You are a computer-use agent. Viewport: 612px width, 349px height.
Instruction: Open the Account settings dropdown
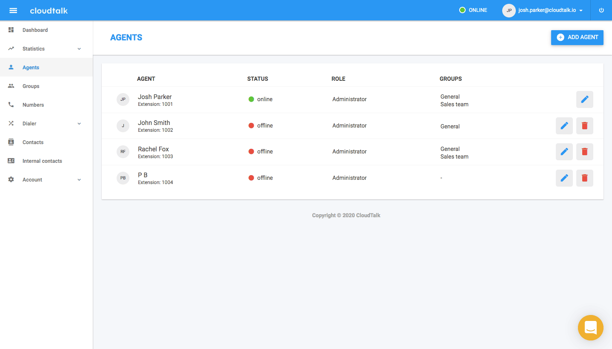79,179
